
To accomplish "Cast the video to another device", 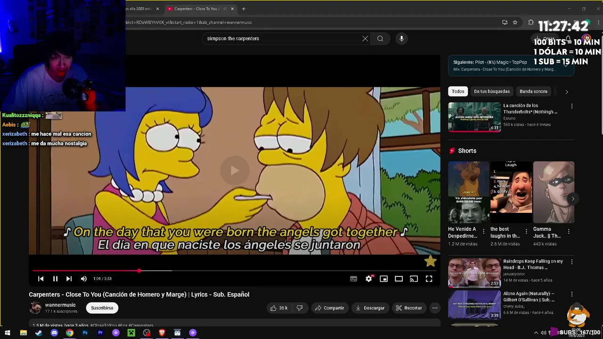I will (414, 279).
